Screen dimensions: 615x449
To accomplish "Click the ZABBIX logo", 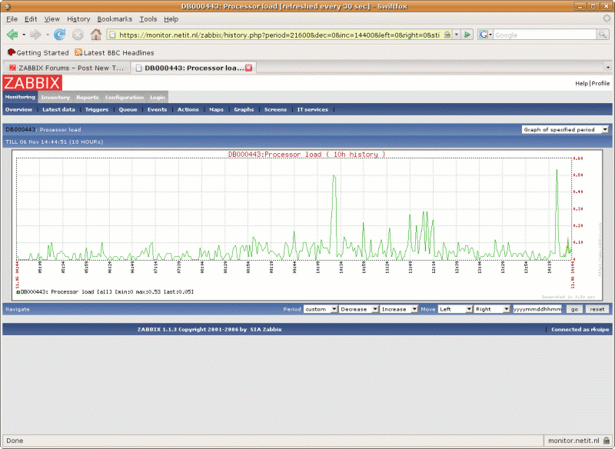I will click(x=32, y=83).
